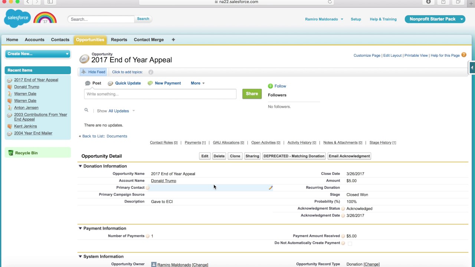
Task: Open the Create New dropdown
Action: 37,54
